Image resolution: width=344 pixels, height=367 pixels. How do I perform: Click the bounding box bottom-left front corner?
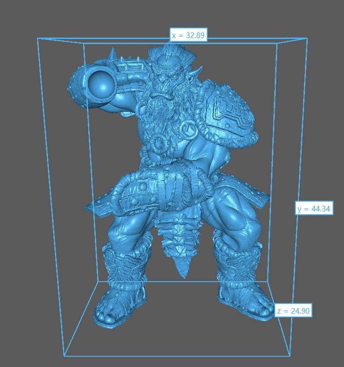[64, 356]
